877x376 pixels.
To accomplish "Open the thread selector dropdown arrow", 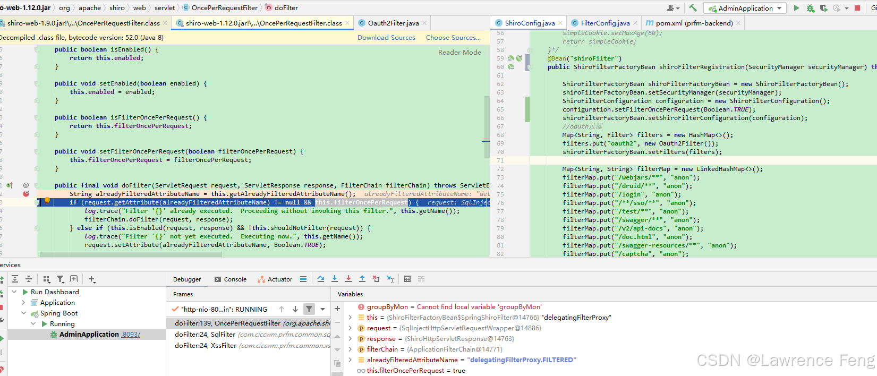I will point(322,309).
